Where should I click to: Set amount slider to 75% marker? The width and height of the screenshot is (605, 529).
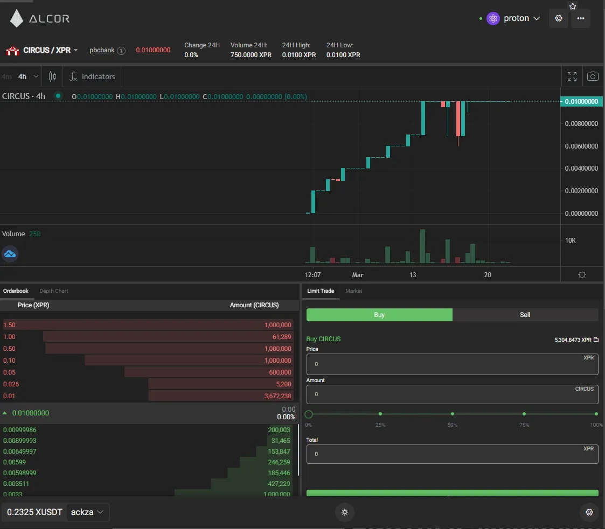[x=524, y=414]
